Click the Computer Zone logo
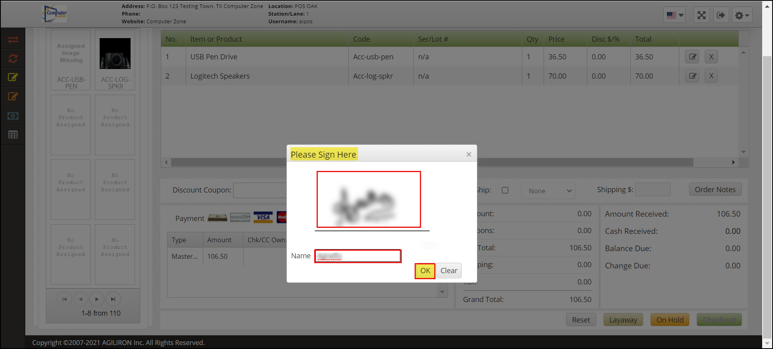The image size is (773, 349). pyautogui.click(x=54, y=14)
